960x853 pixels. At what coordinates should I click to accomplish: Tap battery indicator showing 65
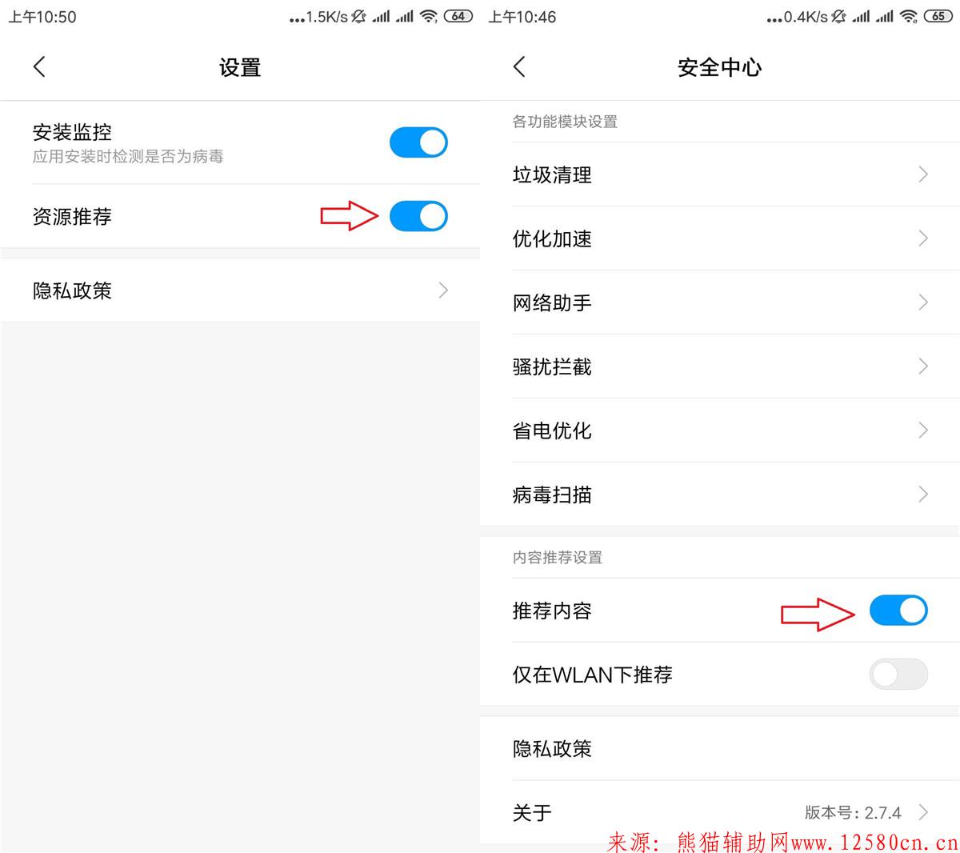point(938,17)
